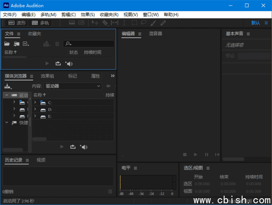Toggle loop playback in 媒体浏览器 panel
Image resolution: width=272 pixels, height=205 pixels.
click(x=73, y=147)
